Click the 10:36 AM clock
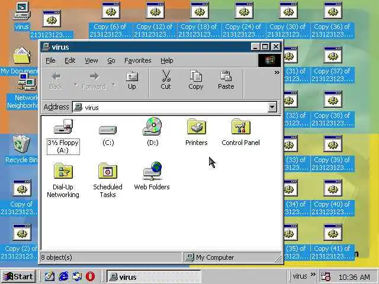 point(354,277)
